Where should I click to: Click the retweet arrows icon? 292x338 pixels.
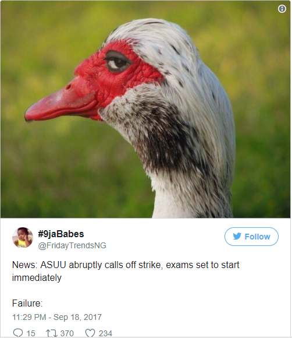coord(51,333)
